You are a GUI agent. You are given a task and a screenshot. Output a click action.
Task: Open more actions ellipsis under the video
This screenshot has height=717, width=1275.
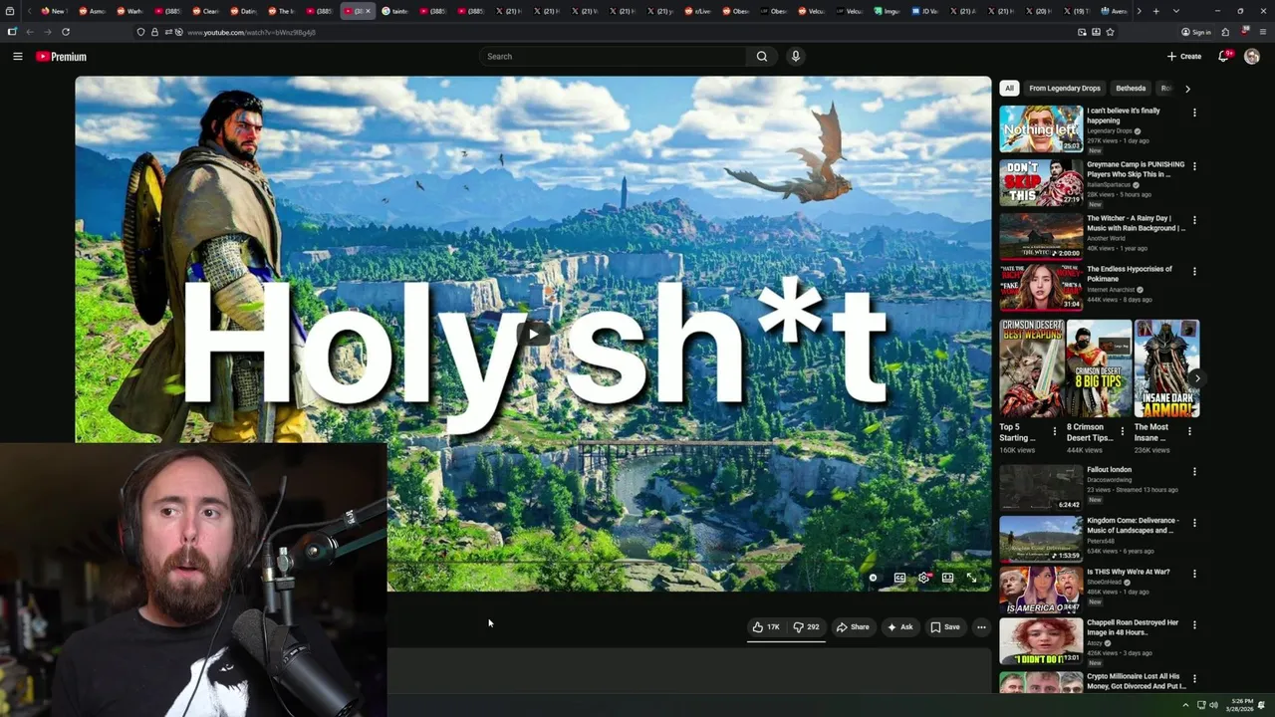click(x=981, y=627)
